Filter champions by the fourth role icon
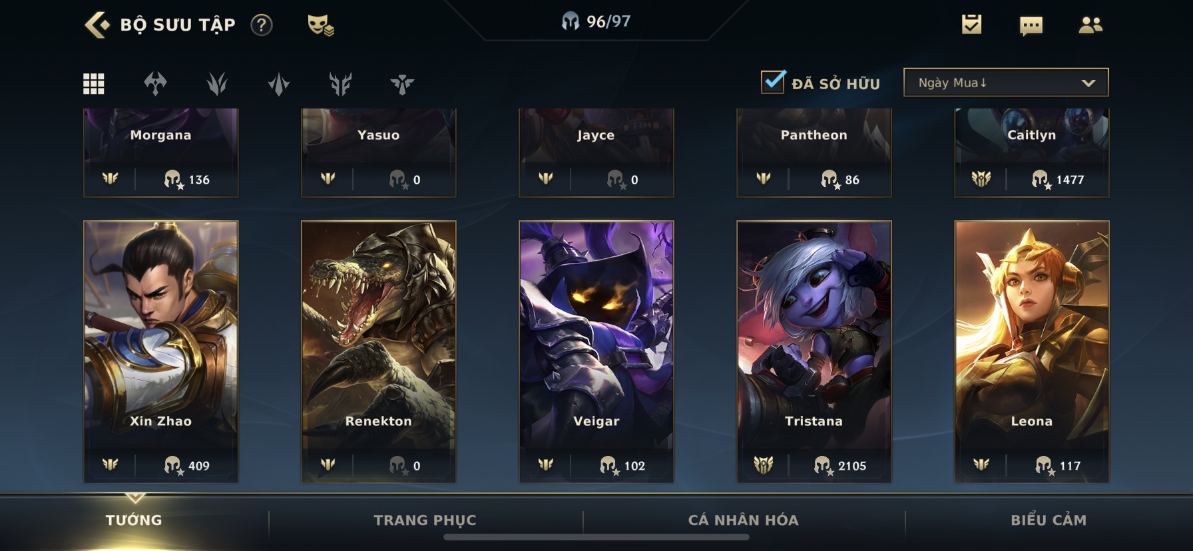The width and height of the screenshot is (1193, 551). [340, 84]
